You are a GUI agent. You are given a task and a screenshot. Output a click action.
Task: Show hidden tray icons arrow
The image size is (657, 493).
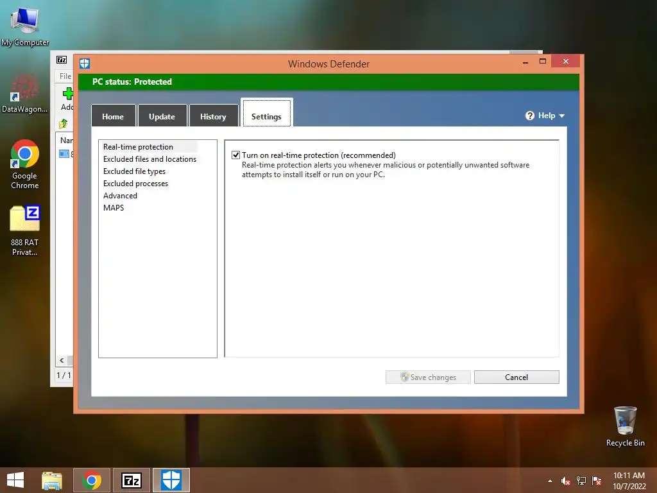click(x=550, y=481)
